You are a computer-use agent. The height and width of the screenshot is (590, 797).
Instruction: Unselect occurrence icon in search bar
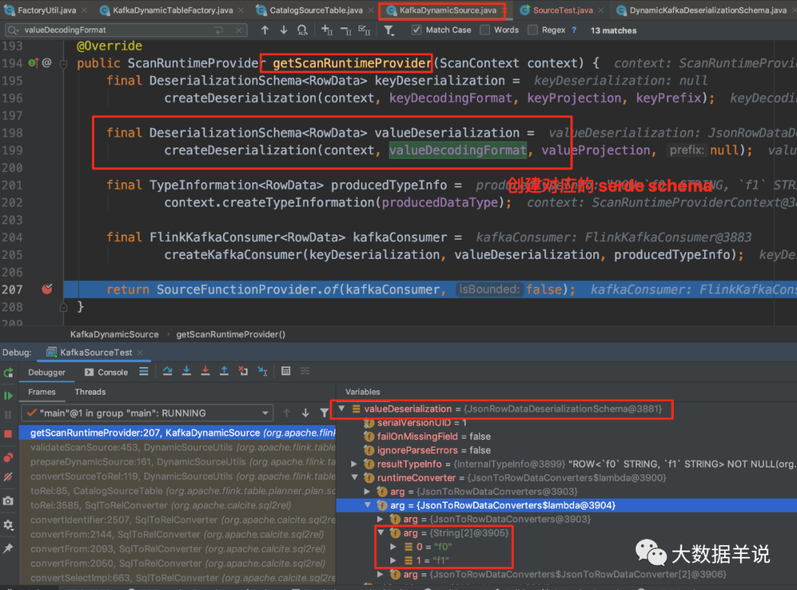click(x=345, y=30)
